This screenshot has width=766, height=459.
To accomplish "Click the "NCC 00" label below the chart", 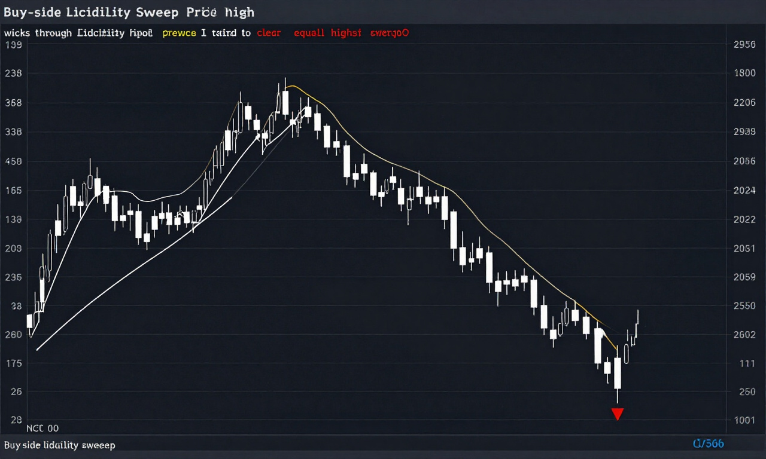I will [x=43, y=429].
